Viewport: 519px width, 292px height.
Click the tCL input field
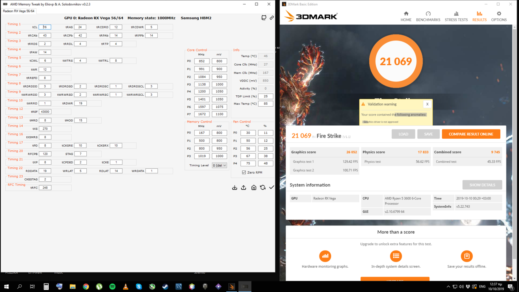(x=45, y=27)
